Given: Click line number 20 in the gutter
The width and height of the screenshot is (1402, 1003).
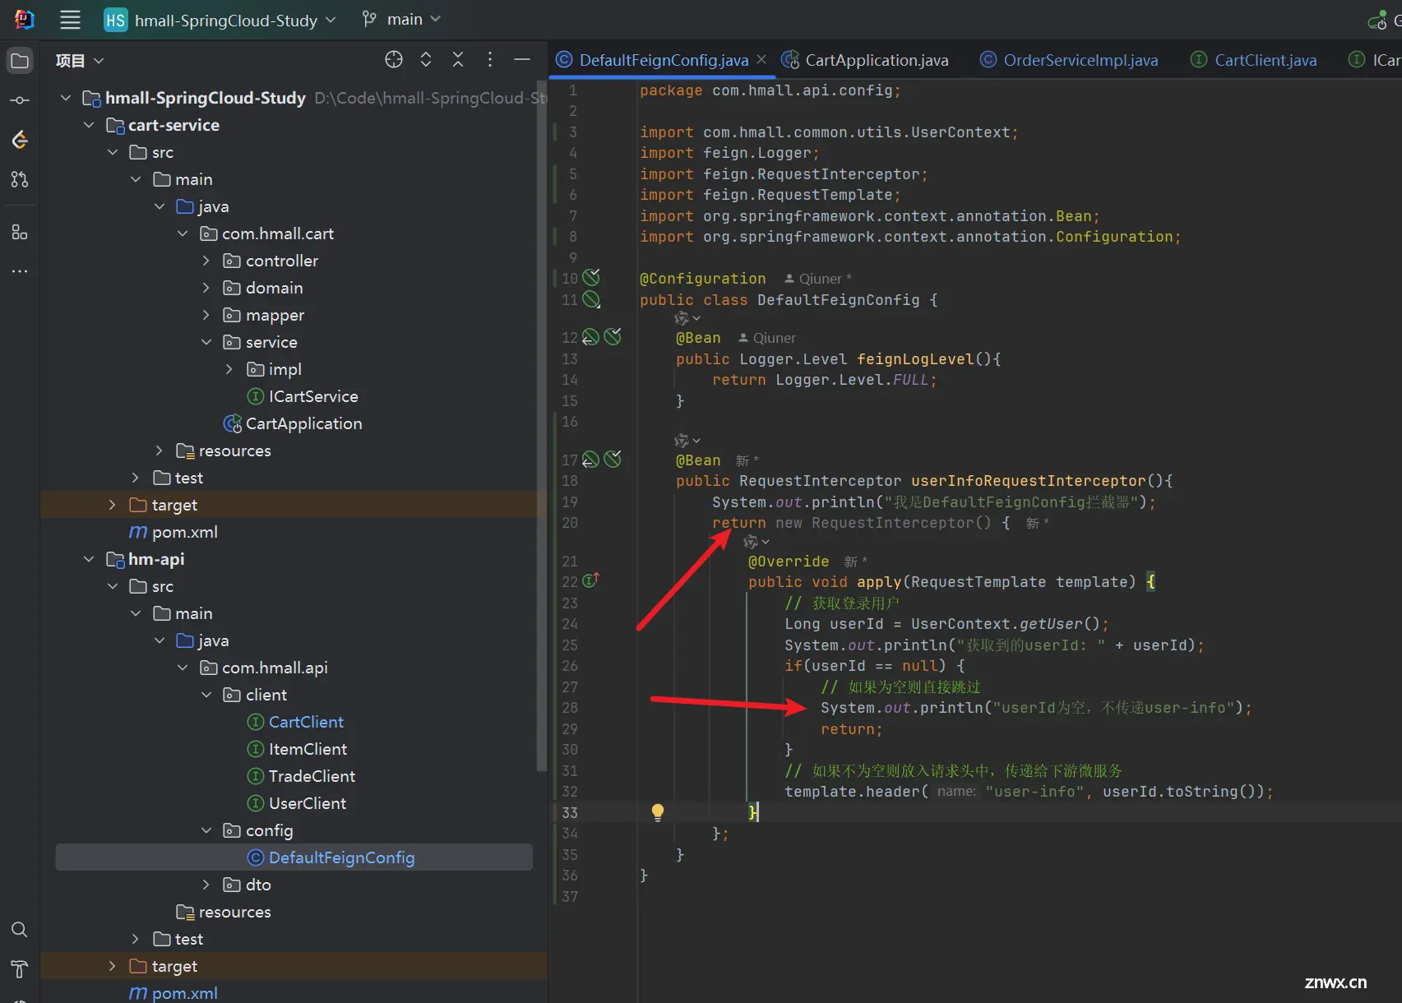Looking at the screenshot, I should click(570, 523).
